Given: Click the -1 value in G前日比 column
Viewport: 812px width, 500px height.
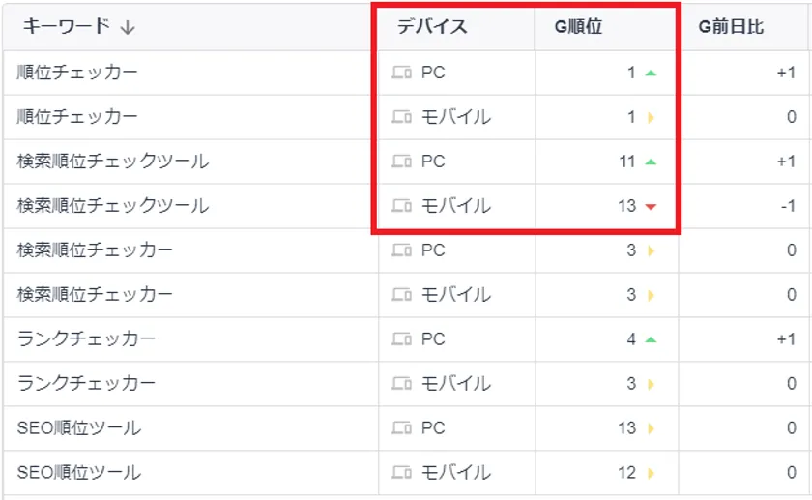Looking at the screenshot, I should (x=786, y=206).
